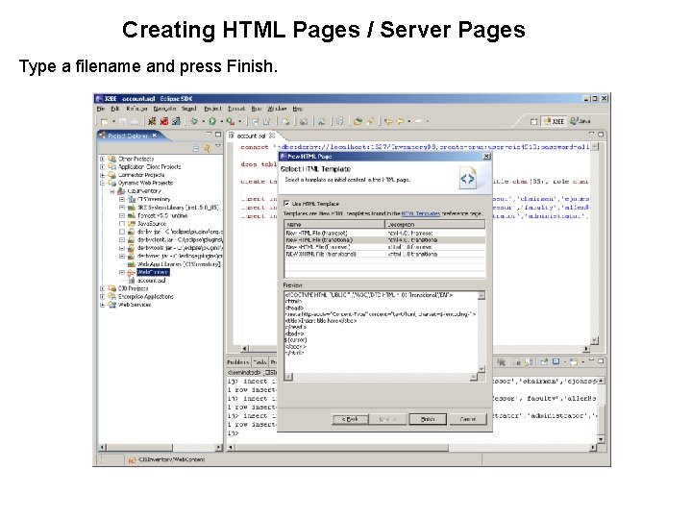This screenshot has height=519, width=692.
Task: Expand EJB Projects node
Action: [103, 288]
